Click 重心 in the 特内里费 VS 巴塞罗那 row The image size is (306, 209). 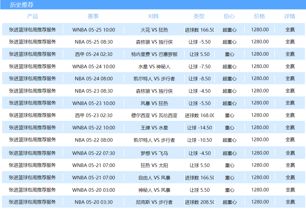point(229,54)
